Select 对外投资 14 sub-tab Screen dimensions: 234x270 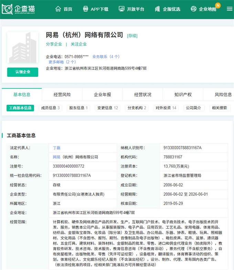pyautogui.click(x=166, y=108)
